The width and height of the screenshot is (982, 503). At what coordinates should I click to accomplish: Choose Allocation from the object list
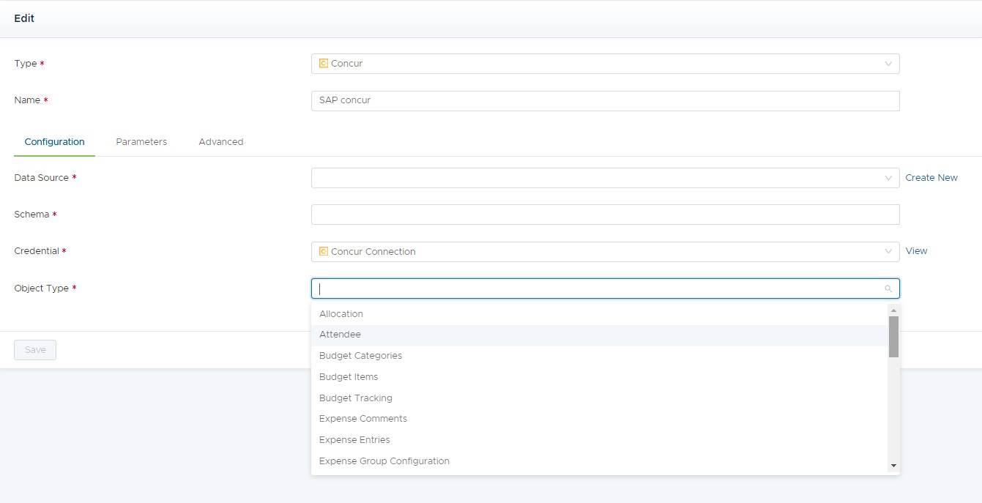341,314
